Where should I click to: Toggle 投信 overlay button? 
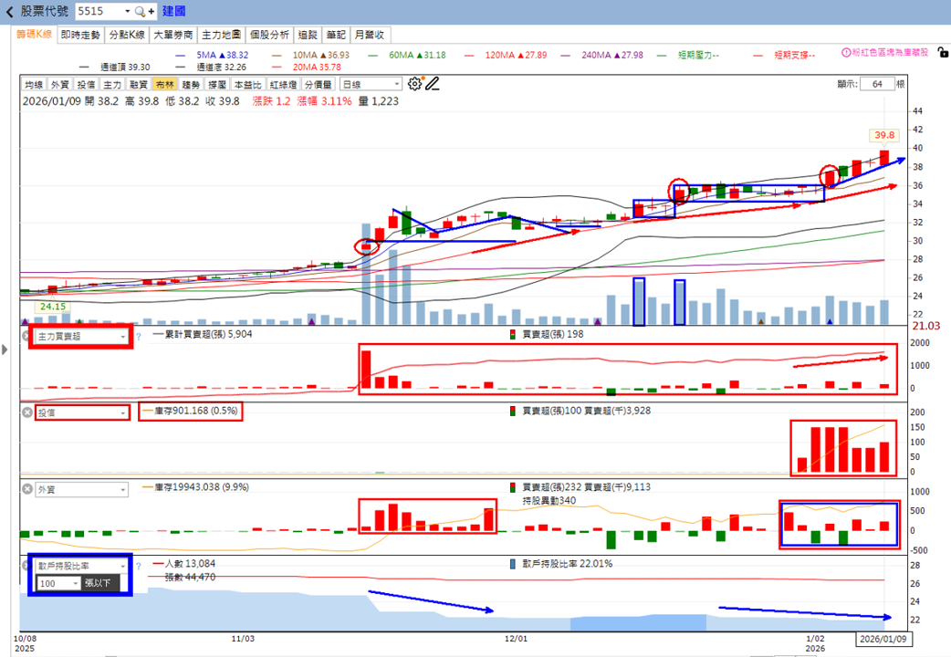coord(86,84)
